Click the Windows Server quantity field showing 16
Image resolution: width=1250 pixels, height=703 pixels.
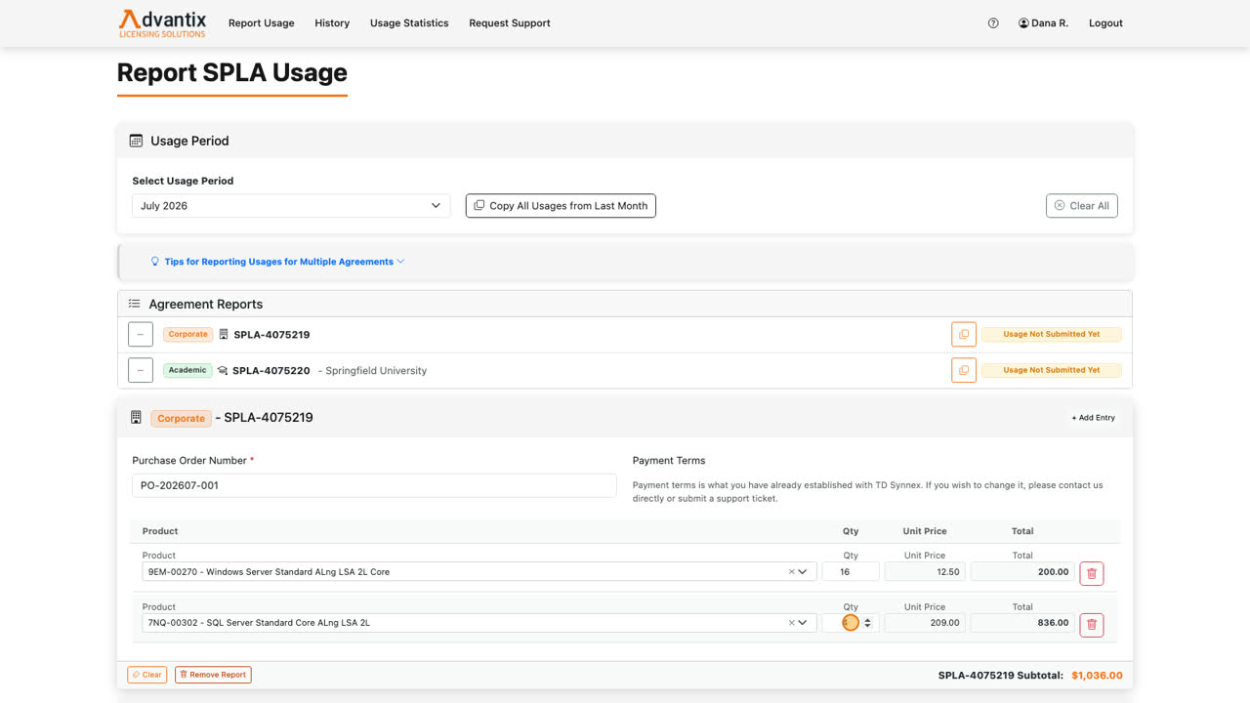click(x=851, y=572)
